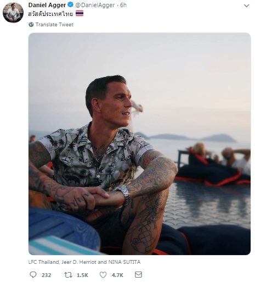Click the envelope direct message icon
The image size is (255, 282).
click(x=138, y=275)
